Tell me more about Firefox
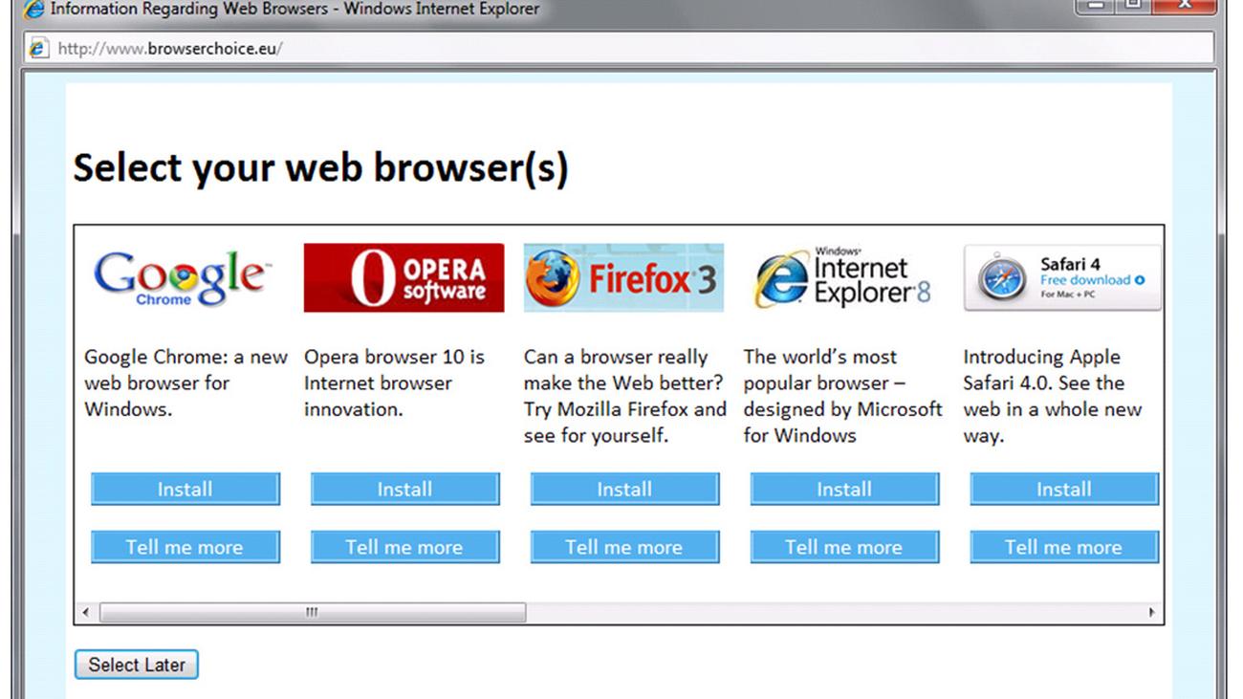 (x=625, y=548)
